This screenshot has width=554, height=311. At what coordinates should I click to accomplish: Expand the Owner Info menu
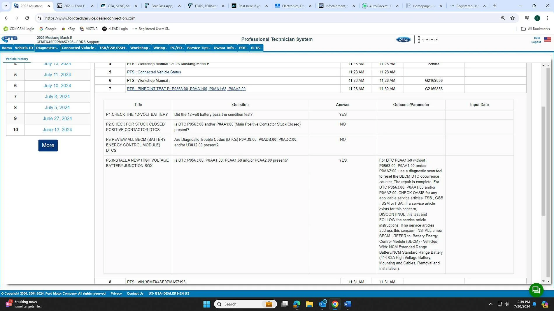click(225, 48)
